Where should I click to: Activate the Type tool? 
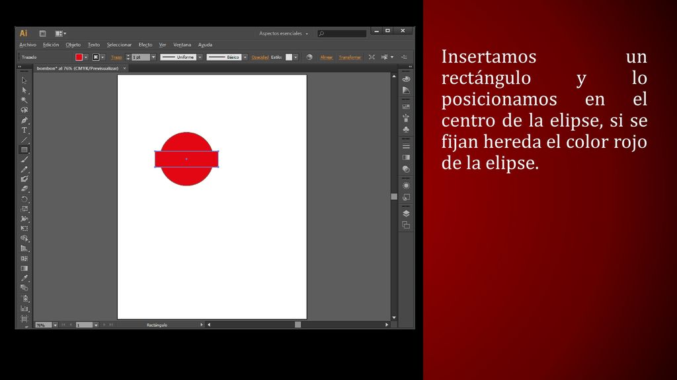24,130
